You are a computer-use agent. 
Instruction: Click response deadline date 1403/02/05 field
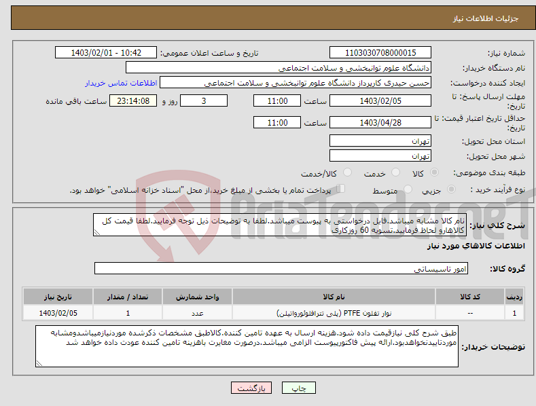(x=380, y=100)
